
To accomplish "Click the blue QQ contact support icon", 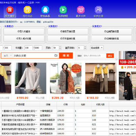I will 45,10.
